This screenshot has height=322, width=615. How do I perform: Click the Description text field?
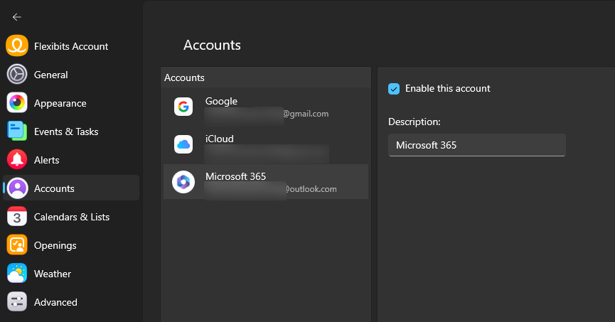coord(476,145)
